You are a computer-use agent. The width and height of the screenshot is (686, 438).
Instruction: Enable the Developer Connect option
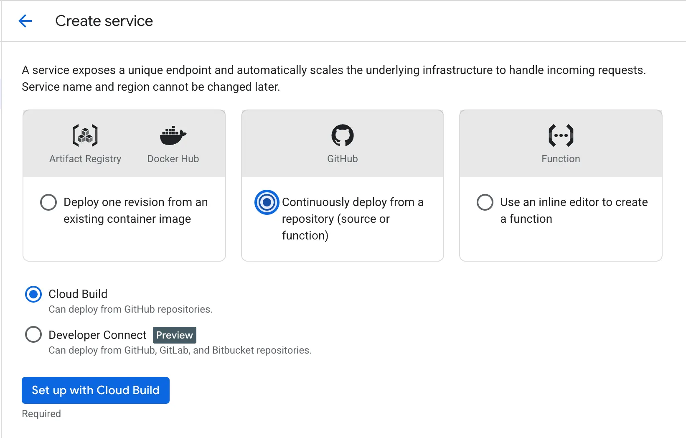33,334
